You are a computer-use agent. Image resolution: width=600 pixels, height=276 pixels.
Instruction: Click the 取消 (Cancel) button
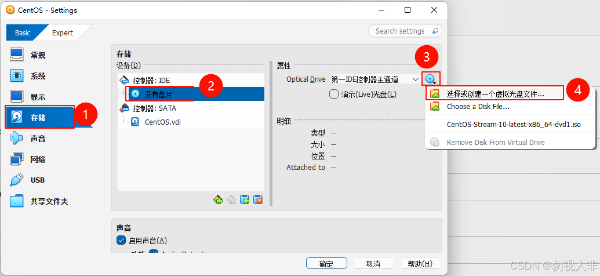point(373,264)
